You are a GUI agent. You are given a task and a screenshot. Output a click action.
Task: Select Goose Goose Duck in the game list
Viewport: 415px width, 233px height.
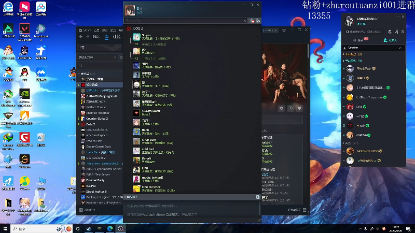pos(100,147)
